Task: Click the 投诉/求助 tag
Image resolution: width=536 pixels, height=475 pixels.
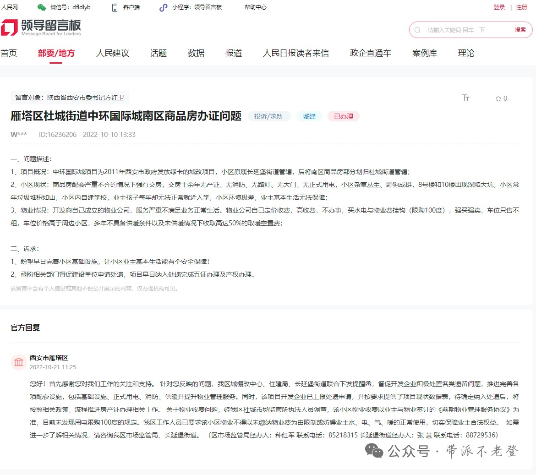Action: point(268,116)
